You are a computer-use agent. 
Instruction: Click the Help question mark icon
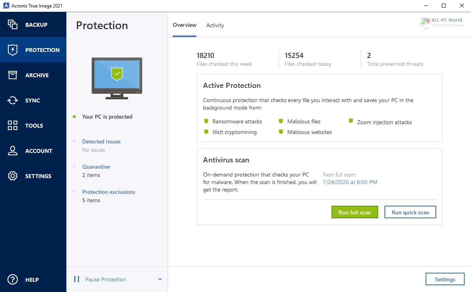(x=12, y=279)
